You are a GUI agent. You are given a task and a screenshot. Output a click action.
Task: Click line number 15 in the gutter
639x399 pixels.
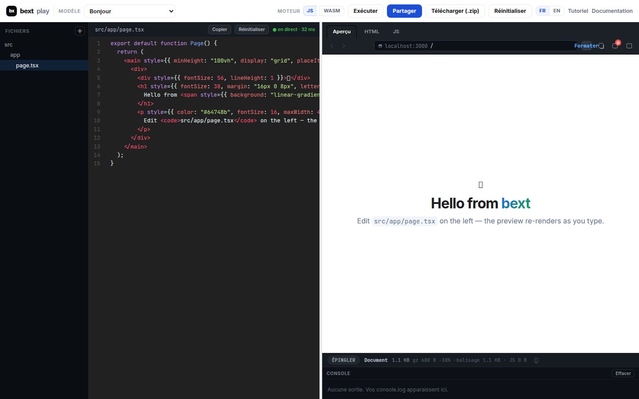(x=97, y=164)
